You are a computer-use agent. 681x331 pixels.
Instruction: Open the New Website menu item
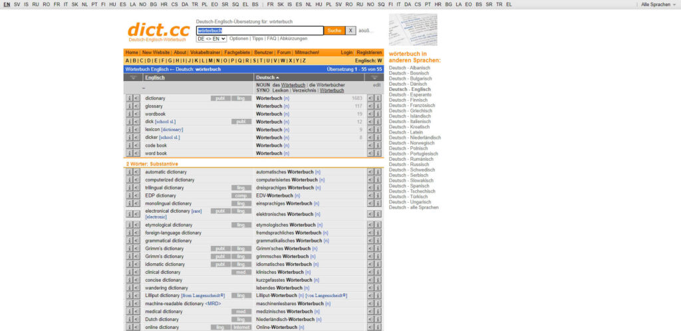point(156,53)
